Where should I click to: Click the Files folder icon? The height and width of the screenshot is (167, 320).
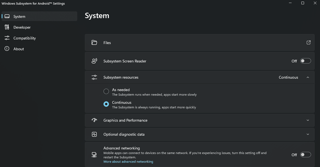(x=94, y=42)
